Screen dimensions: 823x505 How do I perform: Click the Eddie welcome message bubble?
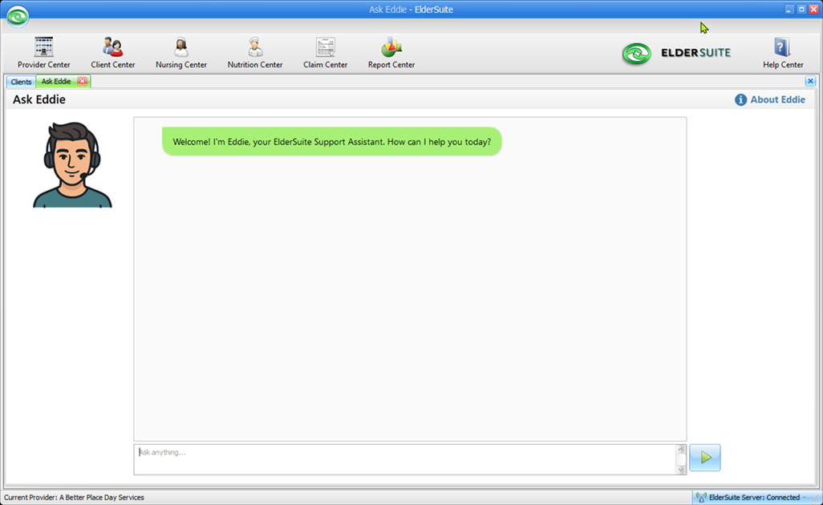[x=332, y=142]
